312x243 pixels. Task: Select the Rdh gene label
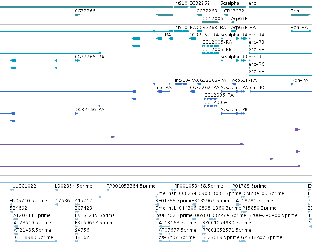(x=295, y=11)
